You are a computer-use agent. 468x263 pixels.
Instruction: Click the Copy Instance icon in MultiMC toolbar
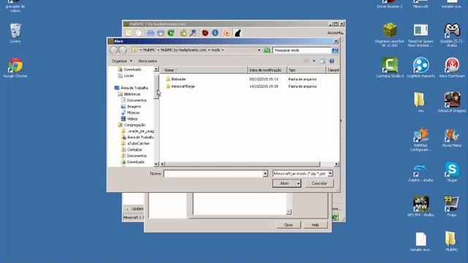point(139,33)
